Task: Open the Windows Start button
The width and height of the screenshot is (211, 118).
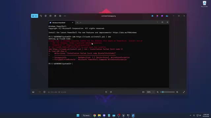Action: point(78,115)
